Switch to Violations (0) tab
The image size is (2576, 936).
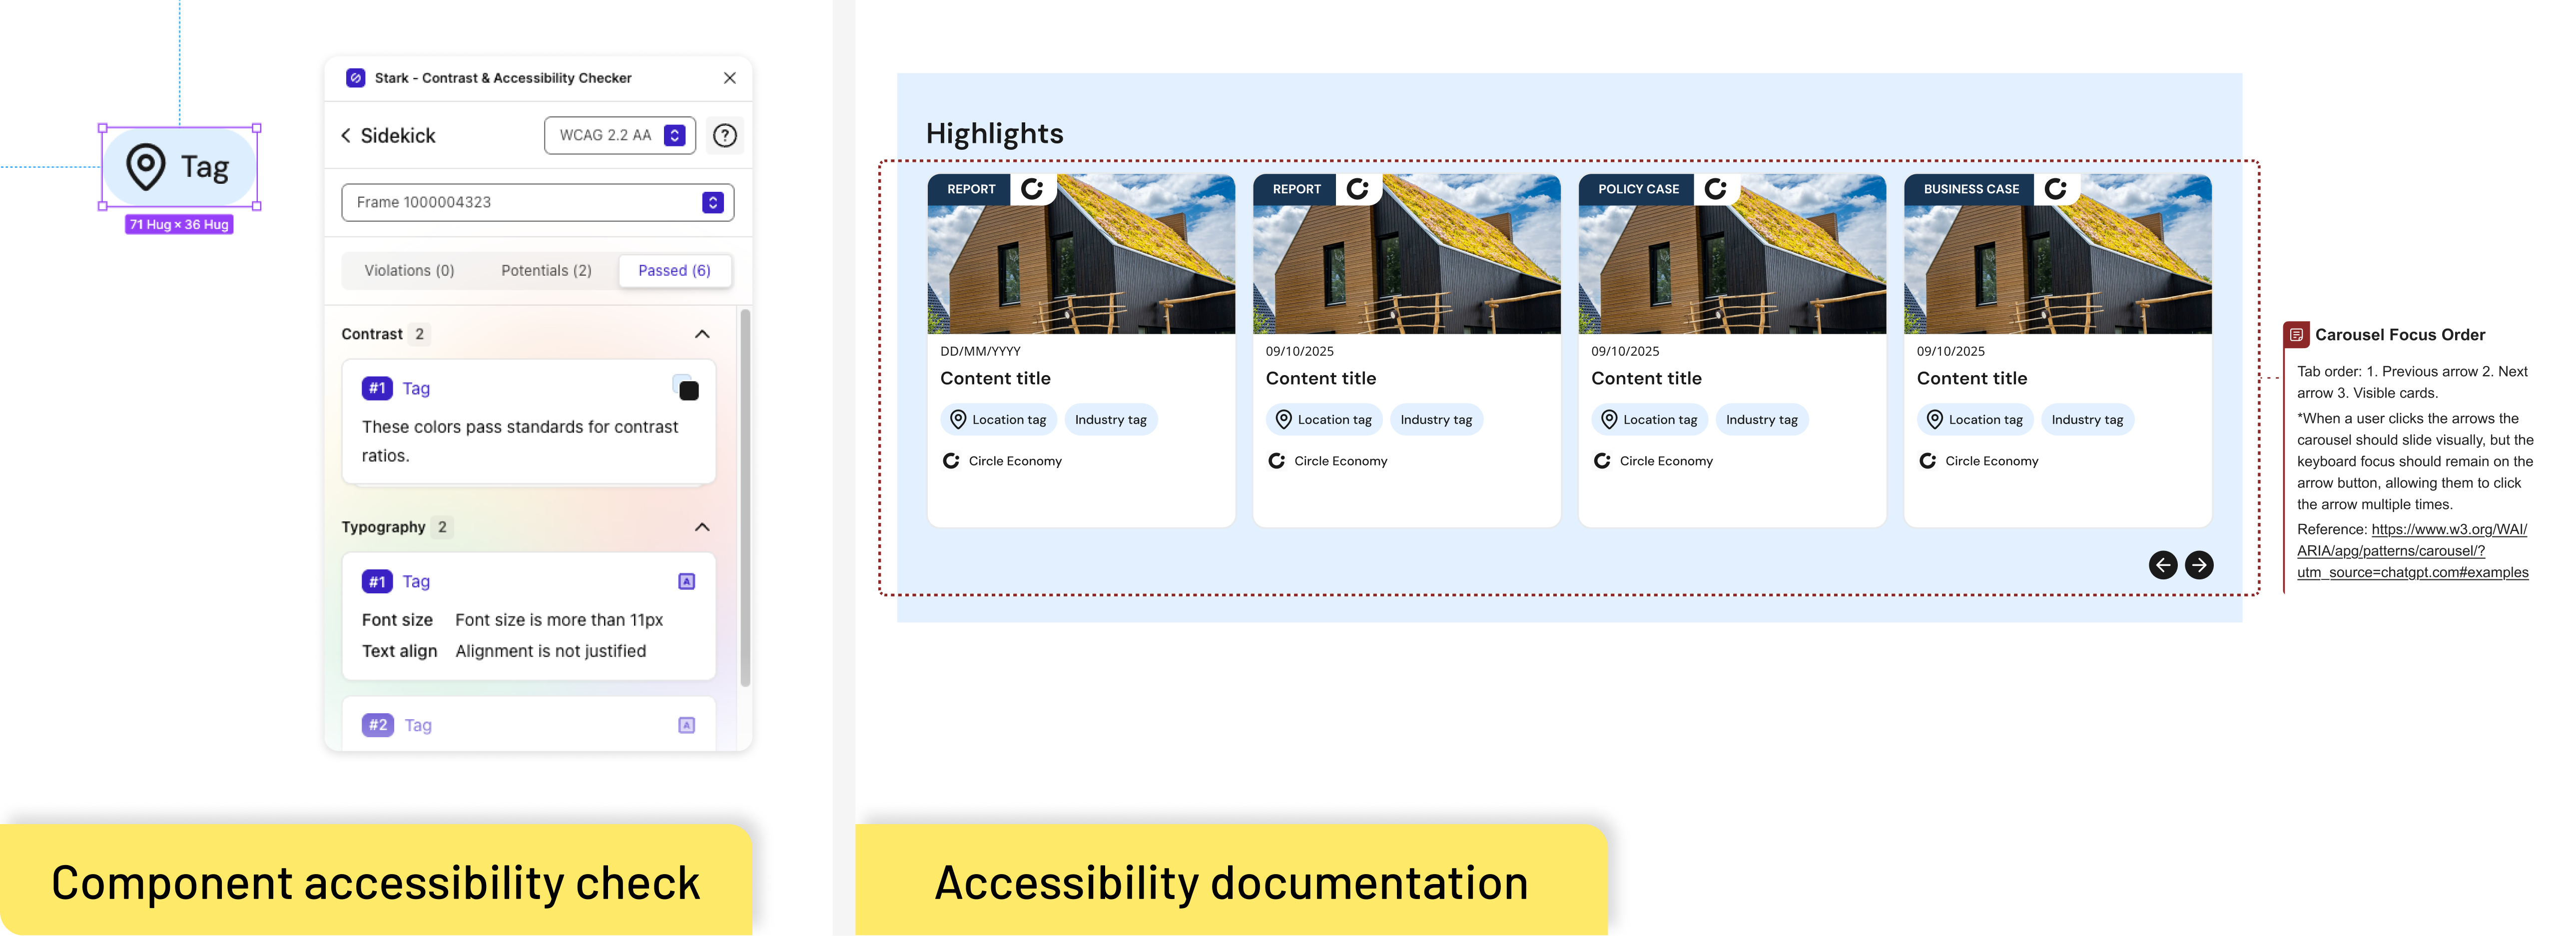409,271
